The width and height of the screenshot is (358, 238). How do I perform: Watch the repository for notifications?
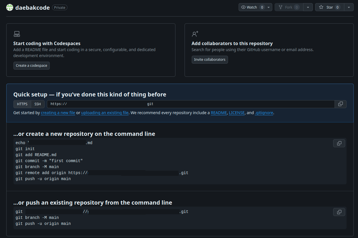coord(250,7)
